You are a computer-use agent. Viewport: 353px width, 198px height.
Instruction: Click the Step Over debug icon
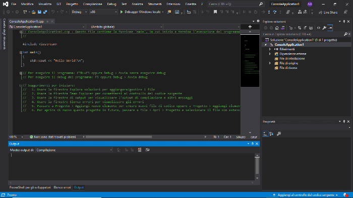[x=275, y=12]
